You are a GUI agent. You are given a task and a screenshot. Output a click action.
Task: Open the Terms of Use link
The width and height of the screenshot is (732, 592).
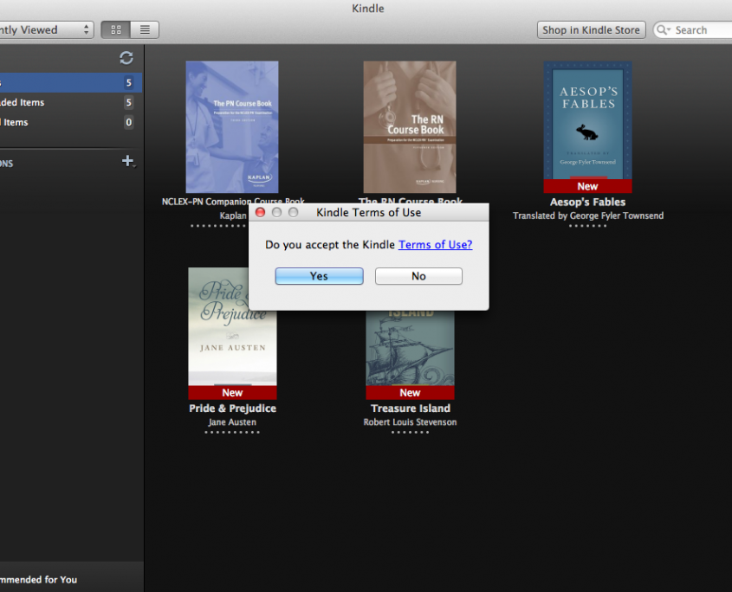point(435,245)
